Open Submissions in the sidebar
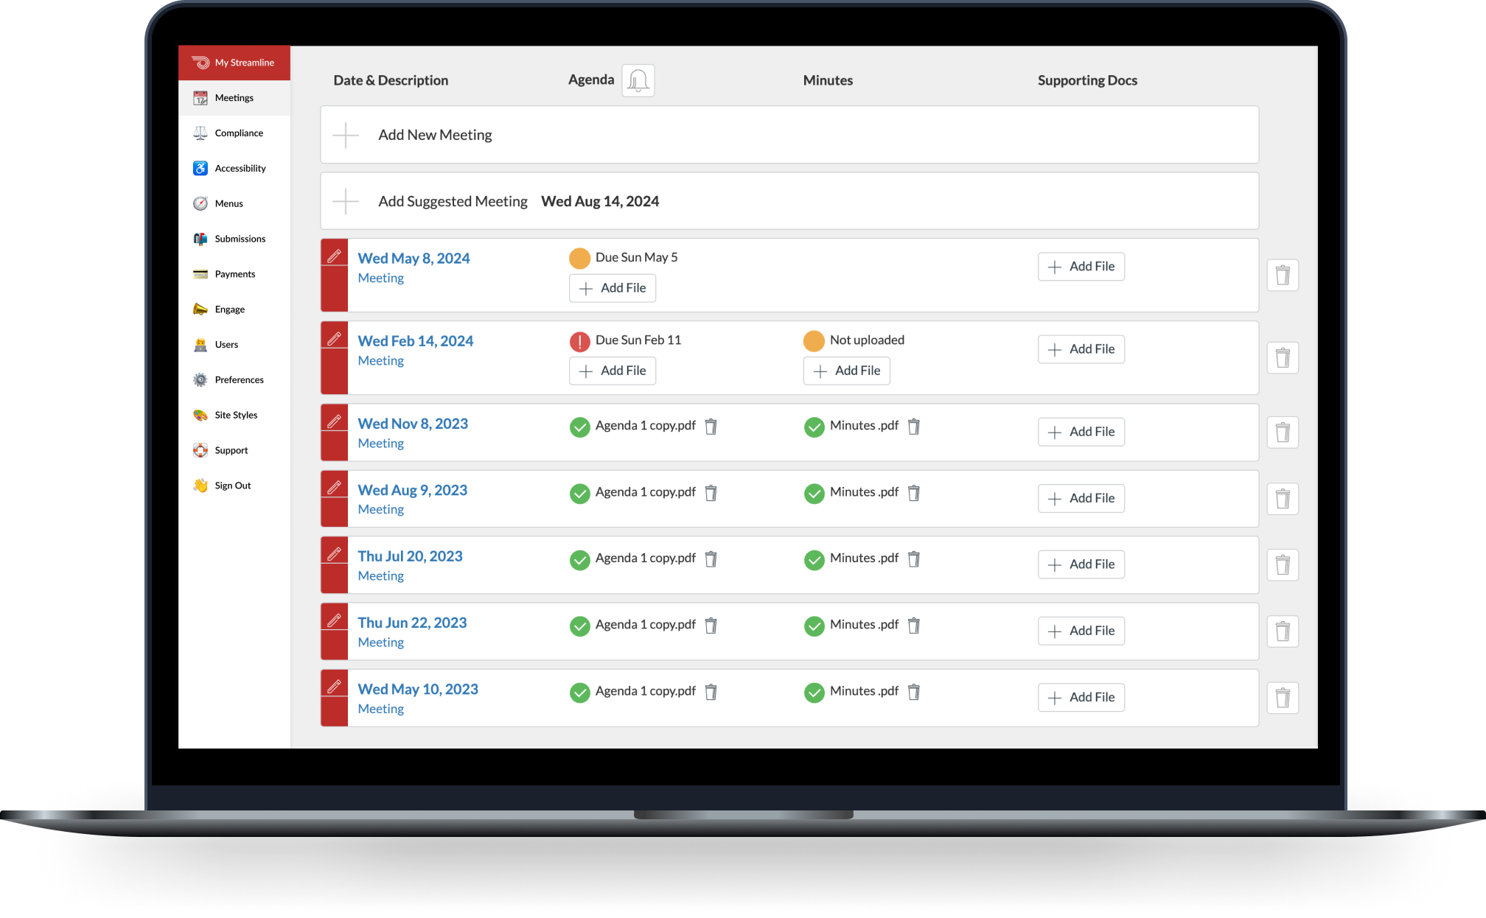Image resolution: width=1486 pixels, height=918 pixels. click(x=234, y=239)
